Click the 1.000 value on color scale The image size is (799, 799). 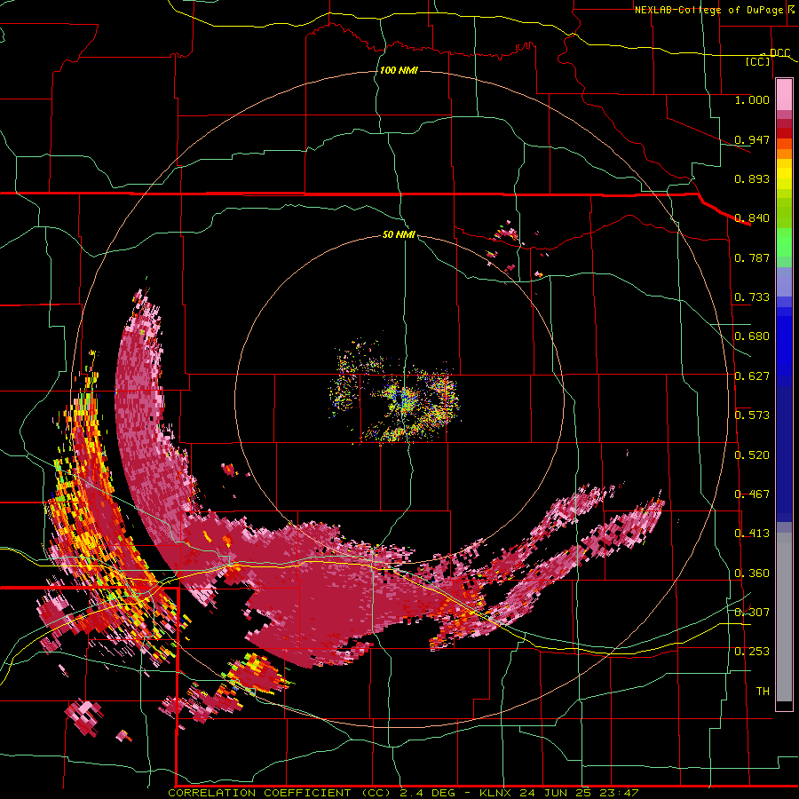pos(752,99)
